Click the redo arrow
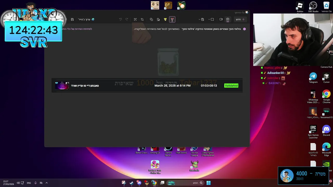The width and height of the screenshot is (333, 187). tap(127, 19)
